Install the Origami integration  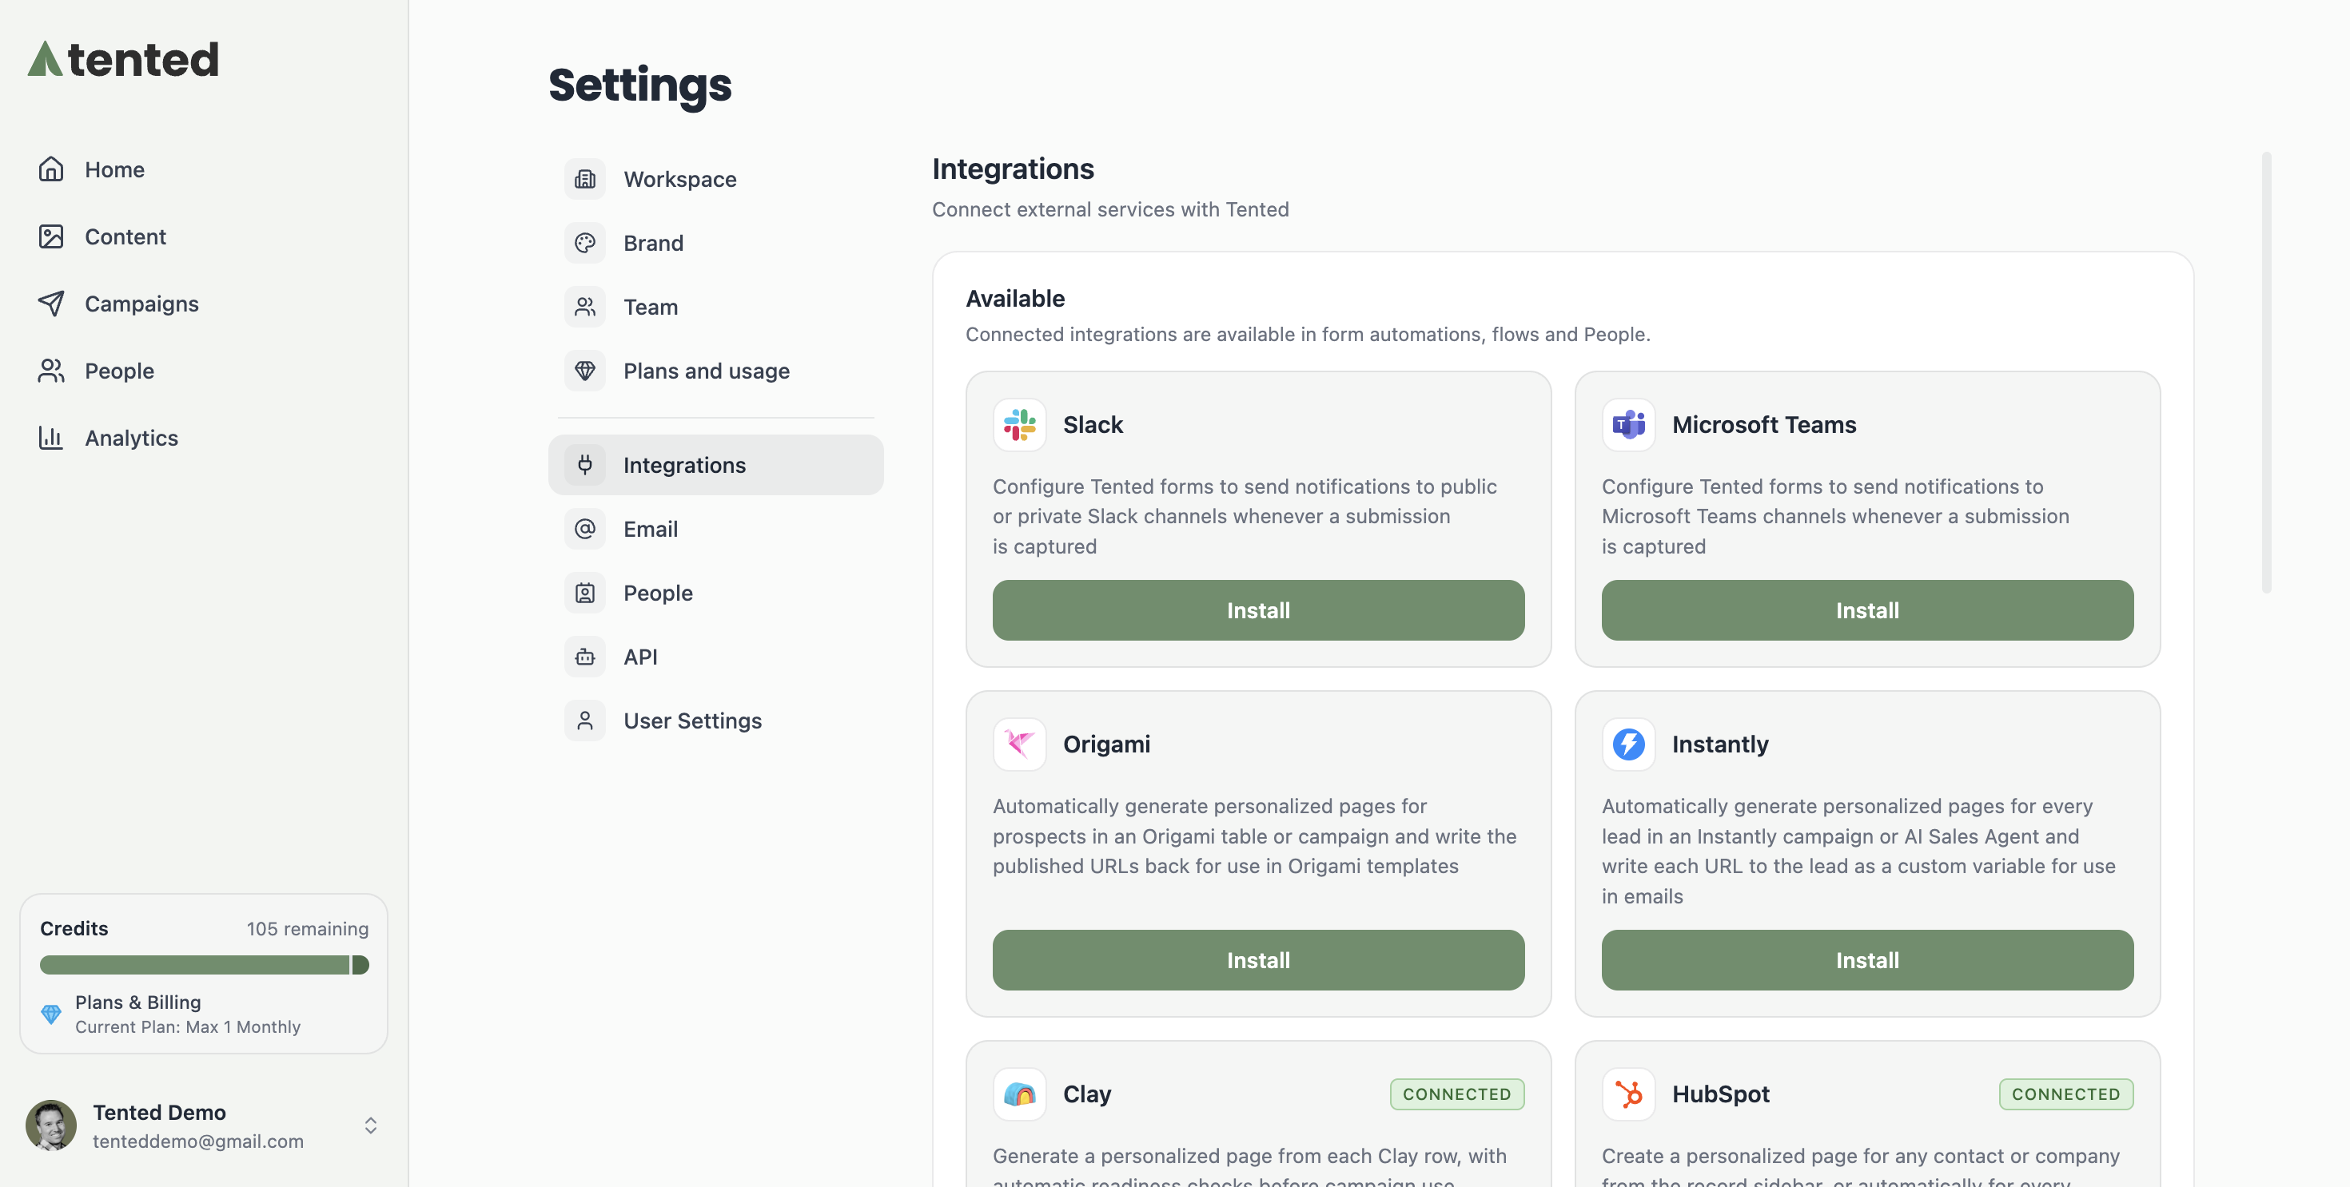tap(1258, 960)
